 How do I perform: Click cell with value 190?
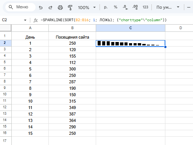pos(72,88)
